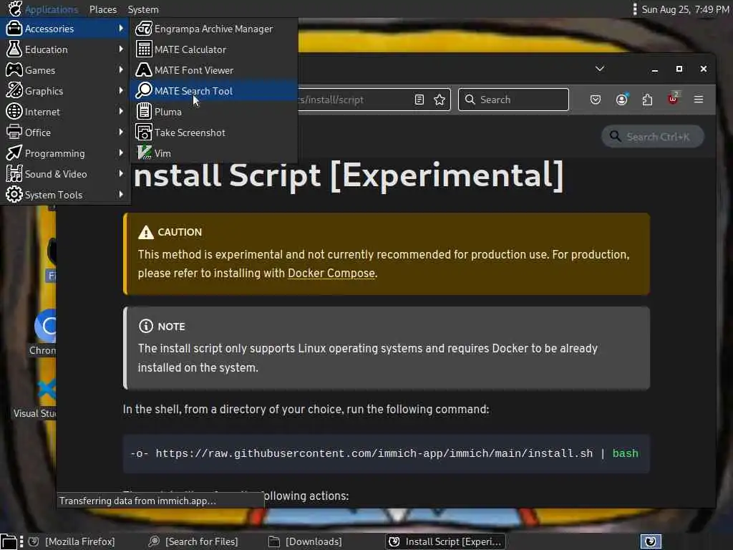Expand the Internet submenu arrow
This screenshot has width=733, height=550.
tap(121, 111)
